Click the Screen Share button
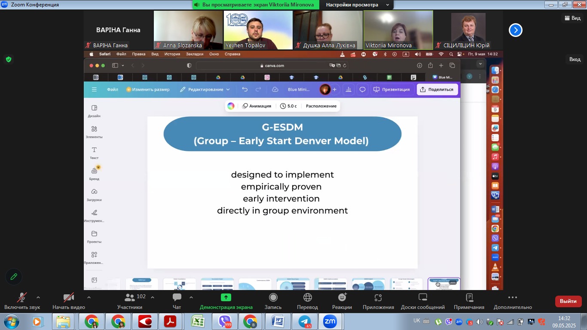 [226, 301]
